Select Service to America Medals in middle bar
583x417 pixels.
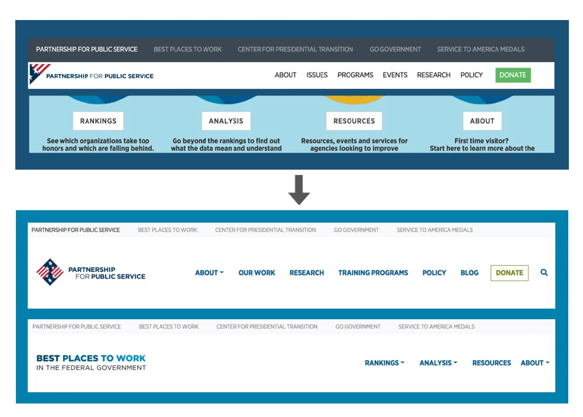(x=434, y=230)
